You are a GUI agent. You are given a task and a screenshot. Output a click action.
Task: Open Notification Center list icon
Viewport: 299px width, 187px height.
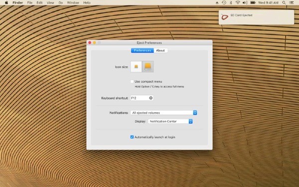coord(292,2)
